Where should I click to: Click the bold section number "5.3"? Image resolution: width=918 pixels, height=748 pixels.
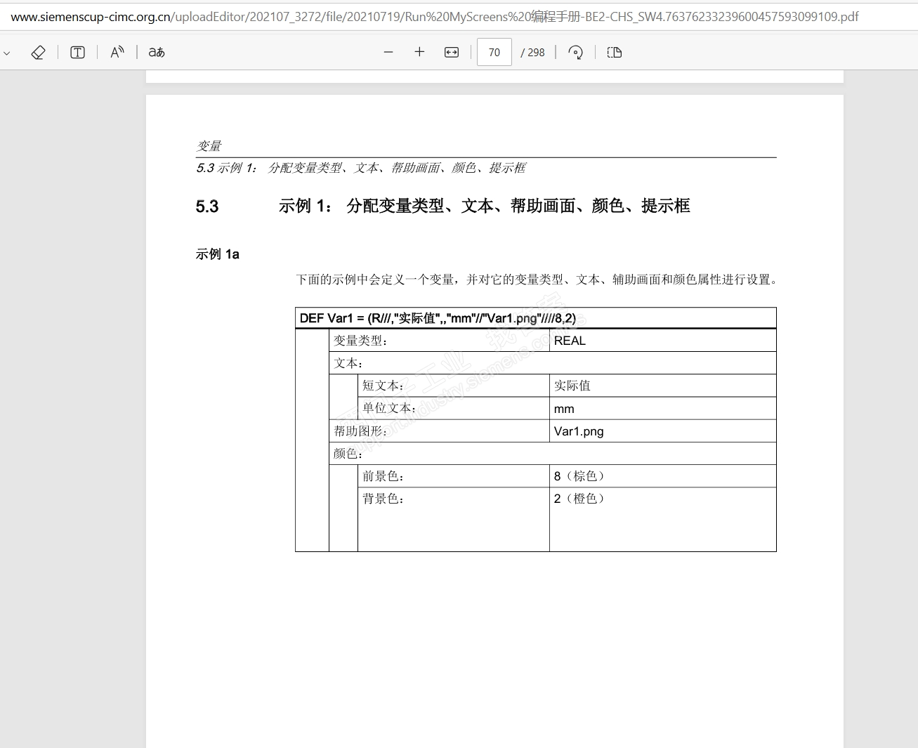click(x=207, y=206)
